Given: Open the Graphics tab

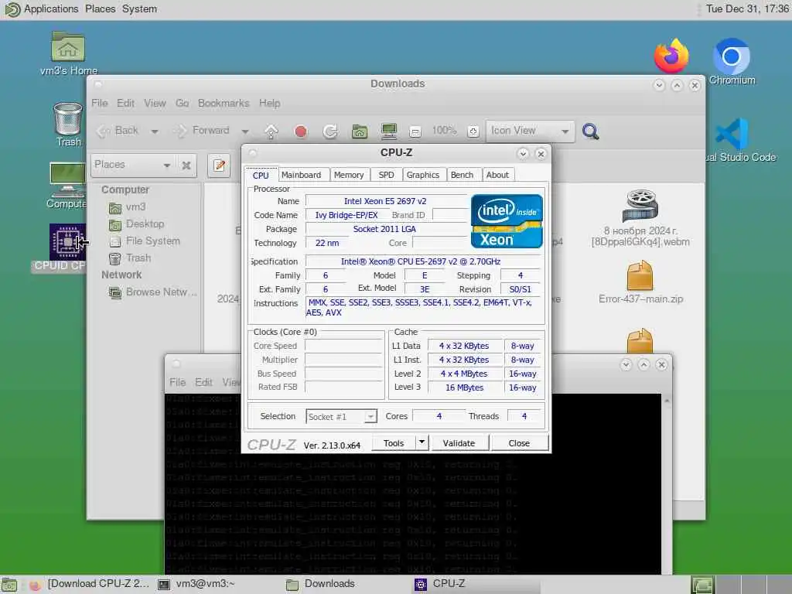Looking at the screenshot, I should pyautogui.click(x=423, y=175).
